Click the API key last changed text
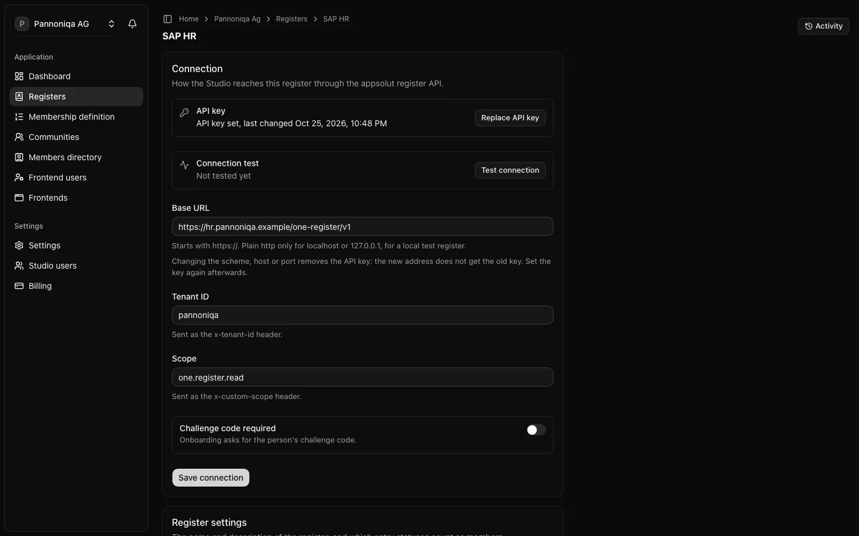This screenshot has height=536, width=859. pos(292,123)
